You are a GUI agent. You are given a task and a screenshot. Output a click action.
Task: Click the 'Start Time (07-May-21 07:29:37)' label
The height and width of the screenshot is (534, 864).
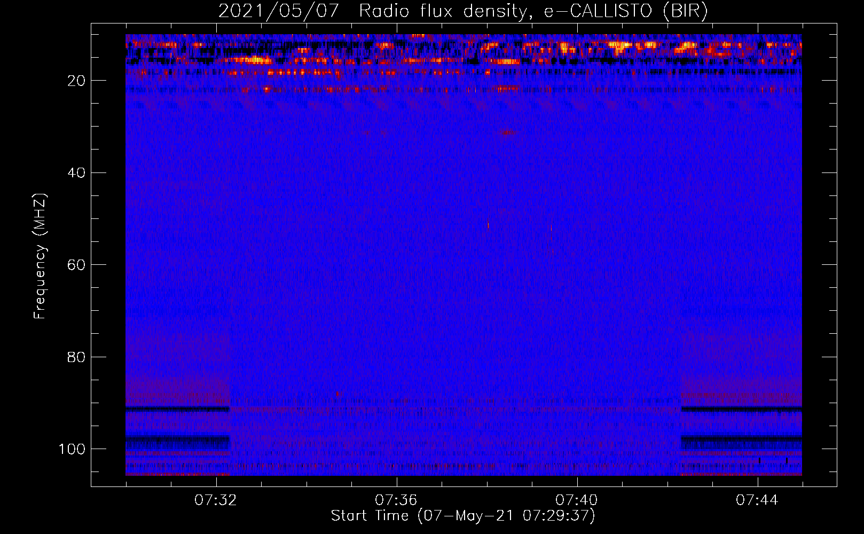pyautogui.click(x=463, y=516)
